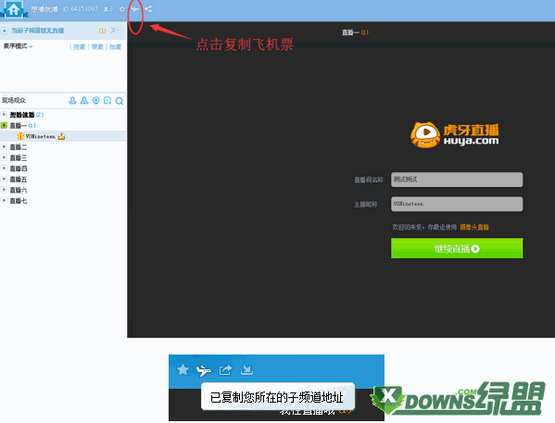Click the airplane ticket copy icon
Viewport: 555px width, 423px height.
(x=135, y=9)
